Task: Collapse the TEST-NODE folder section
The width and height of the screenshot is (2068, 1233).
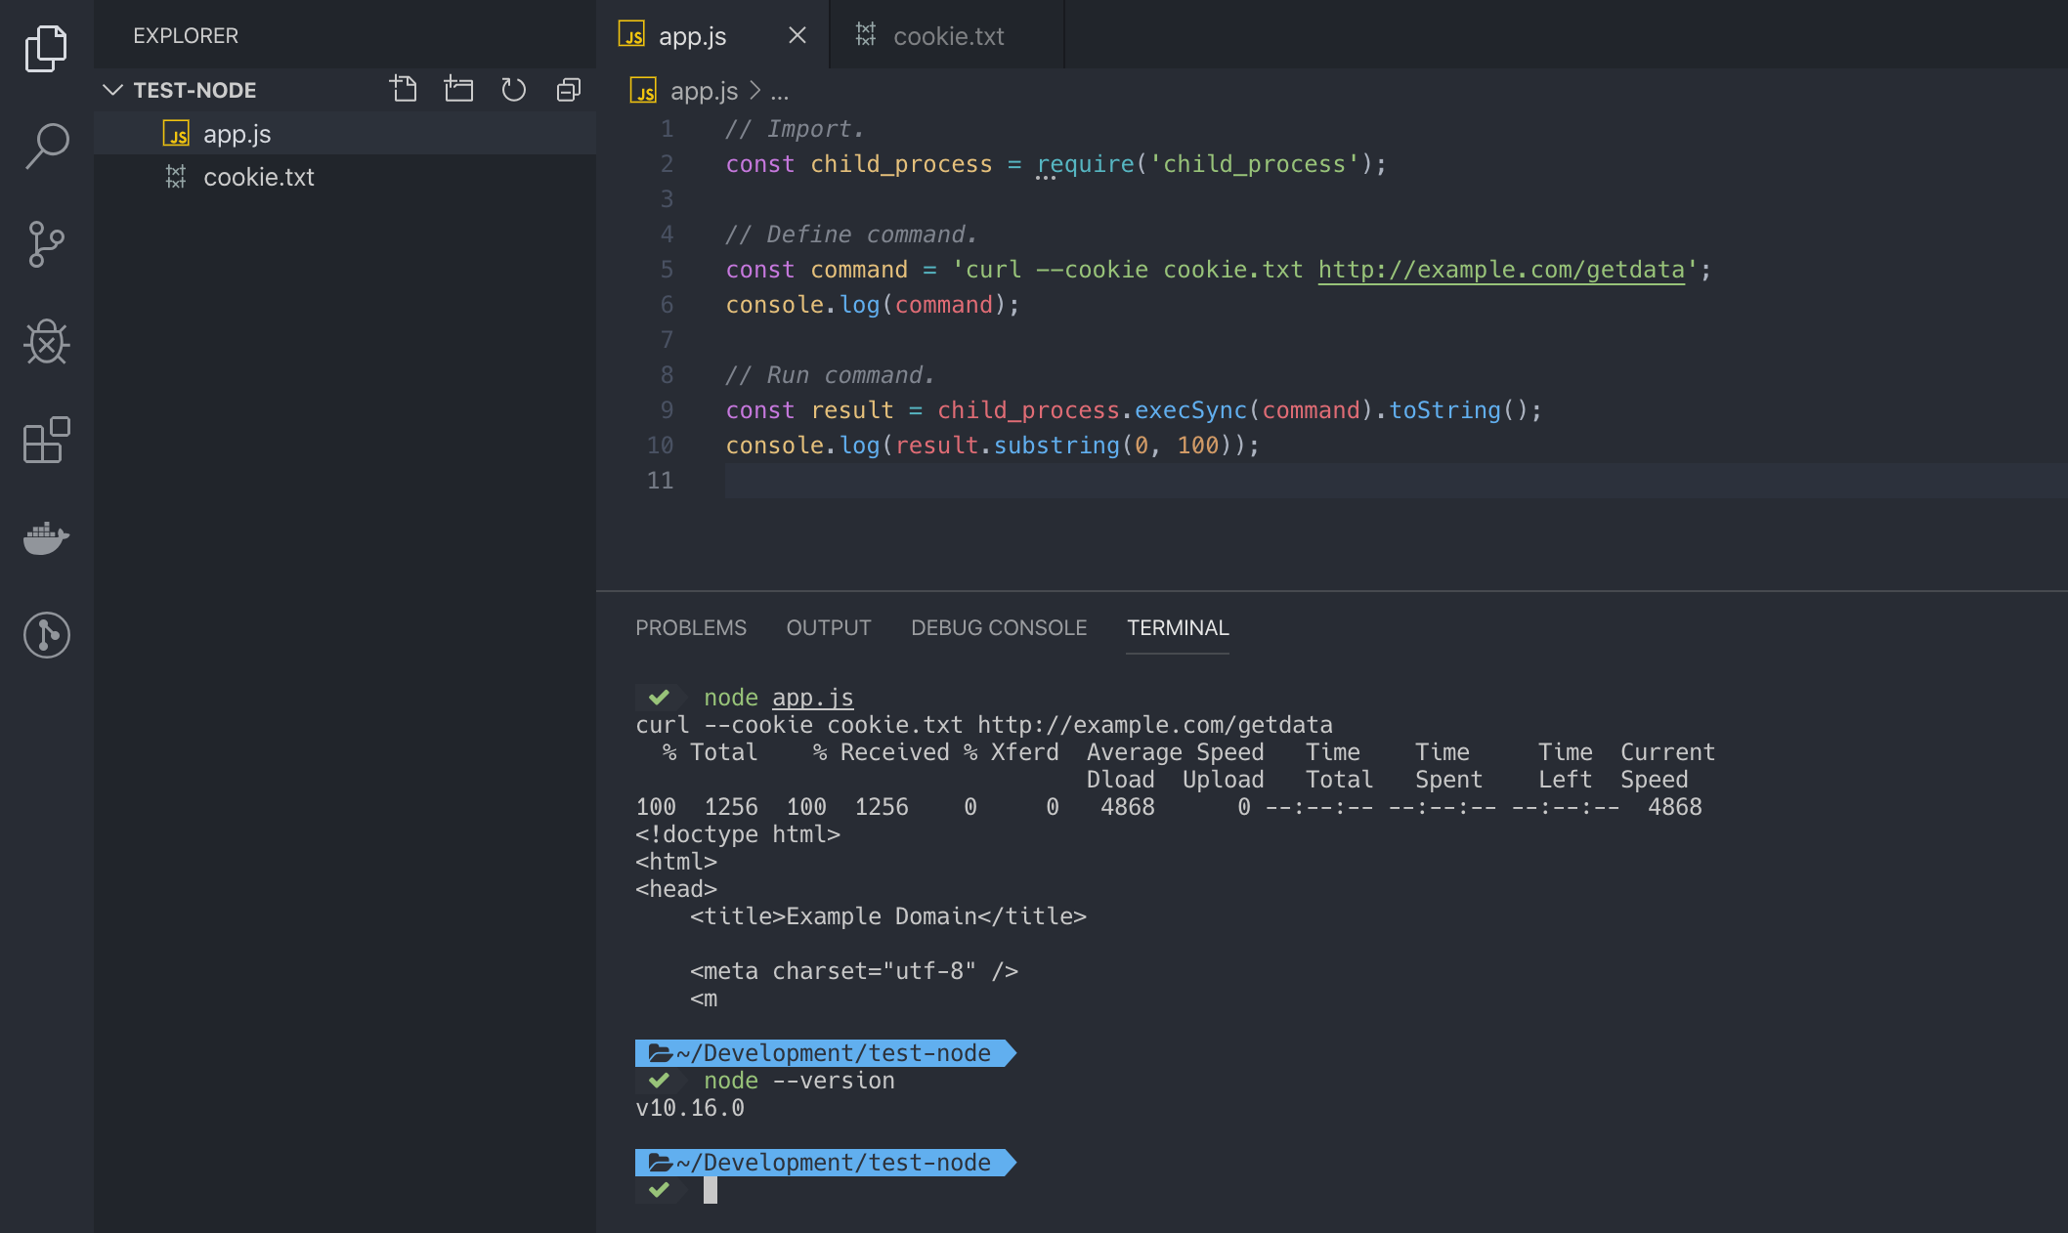Action: coord(113,90)
